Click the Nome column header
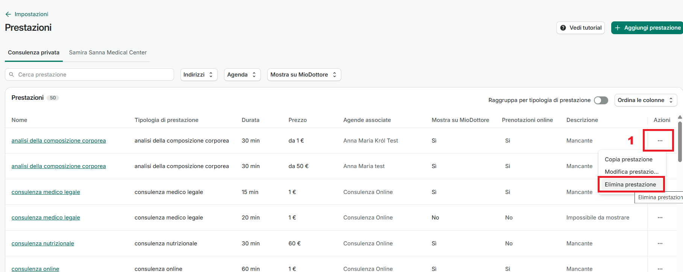Screen dimensions: 683x272 click(20, 120)
